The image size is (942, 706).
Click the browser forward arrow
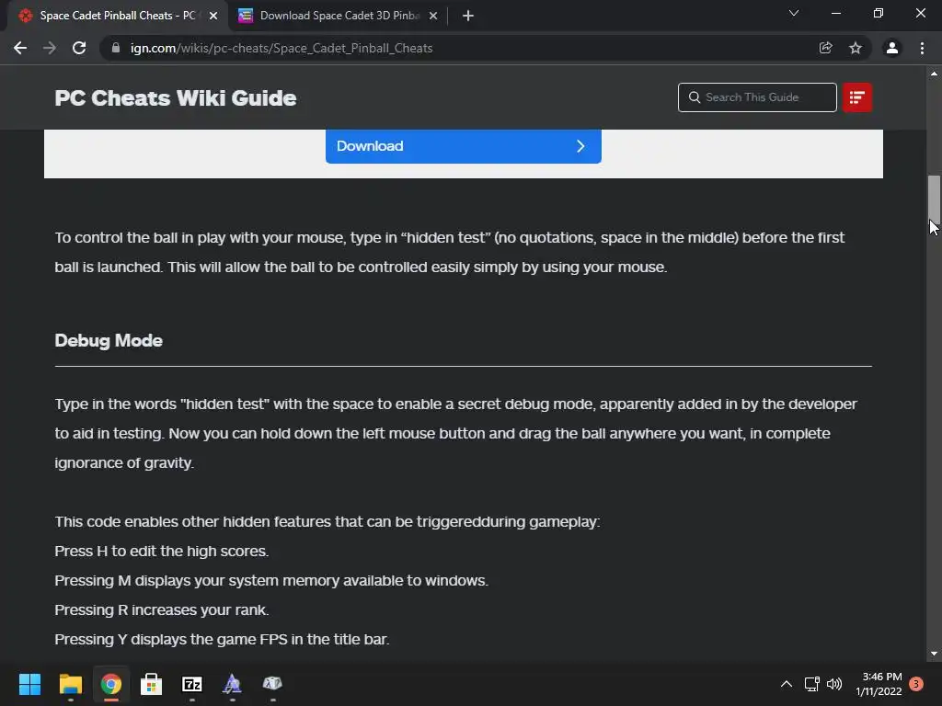point(50,48)
